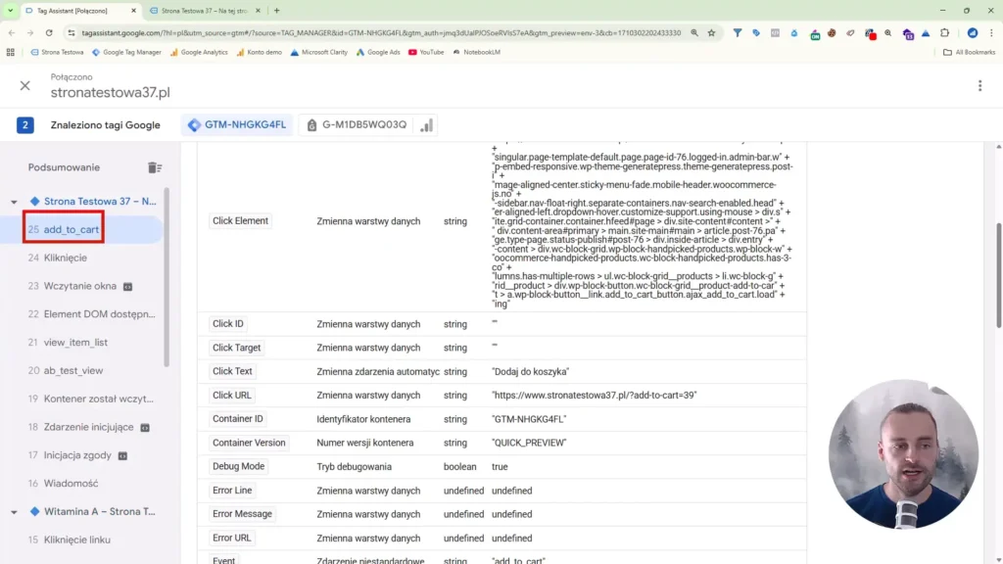The width and height of the screenshot is (1003, 564).
Task: Select the GTM-NHGKG4FL container chip
Action: (x=237, y=124)
